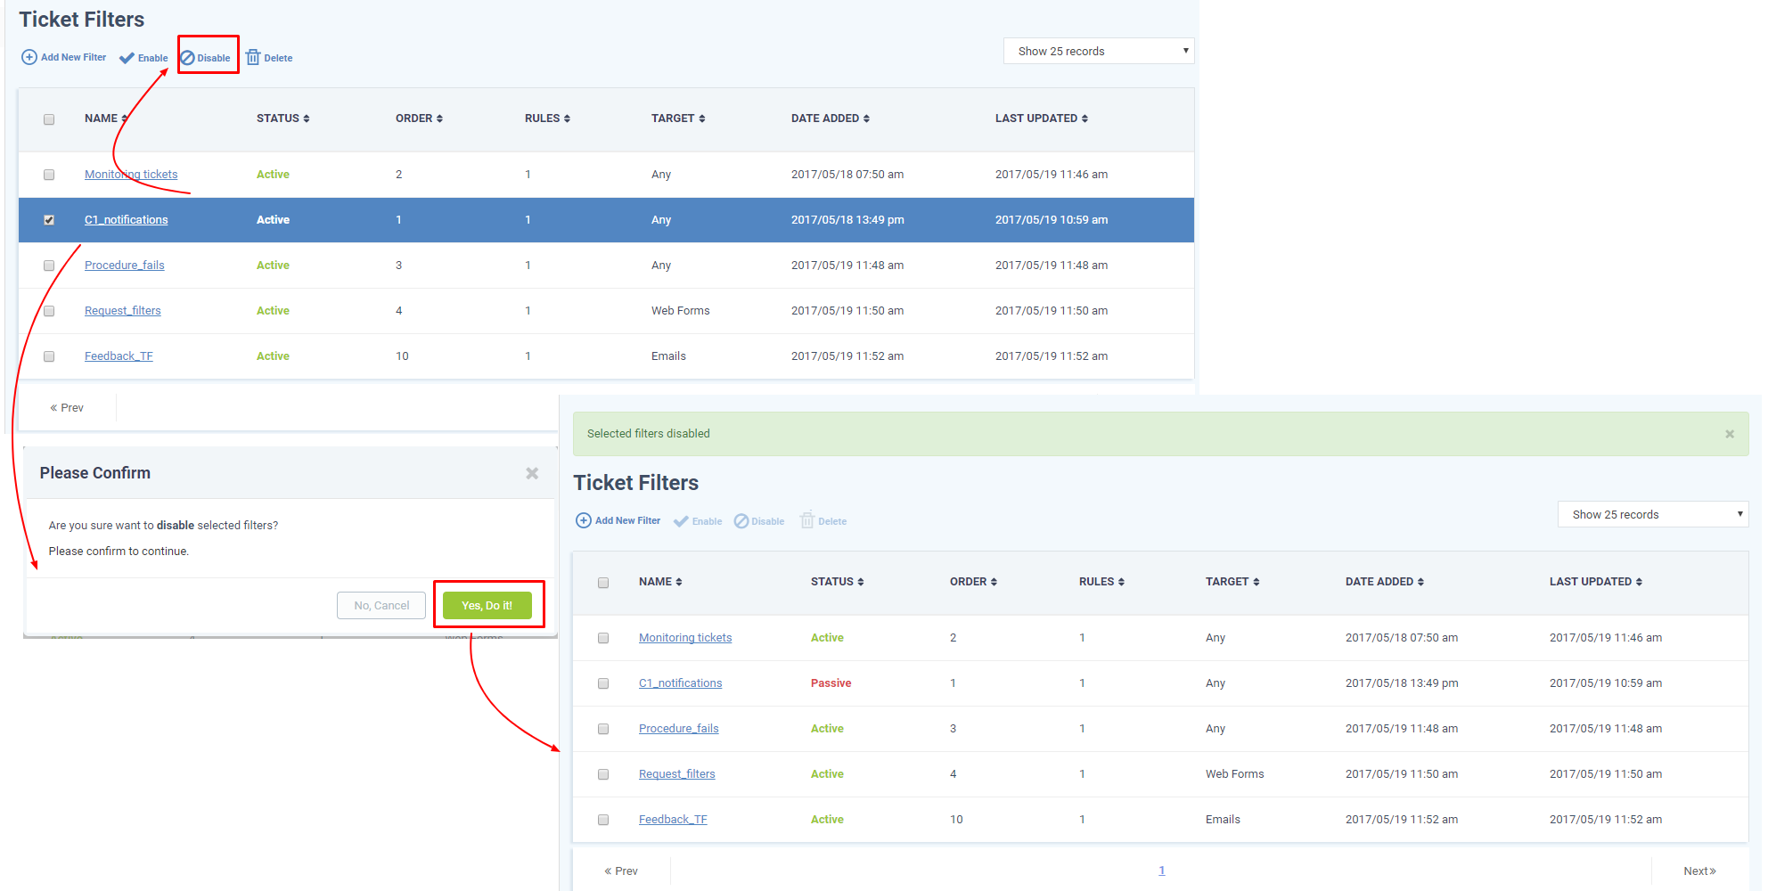Image resolution: width=1768 pixels, height=891 pixels.
Task: Click Delete trash icon in top toolbar
Action: click(253, 57)
